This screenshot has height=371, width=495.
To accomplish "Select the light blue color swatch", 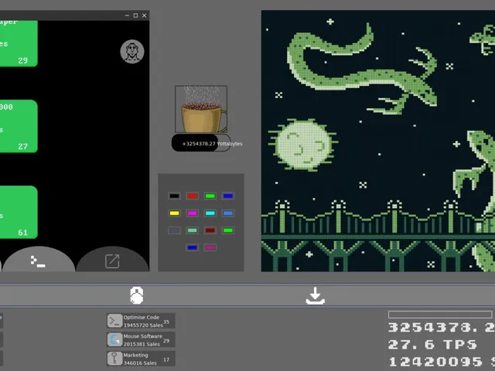I will tap(228, 213).
